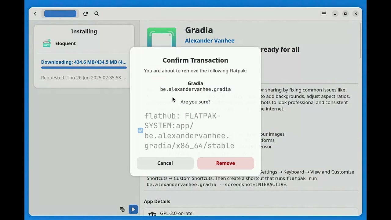Maximize the window

click(x=345, y=14)
